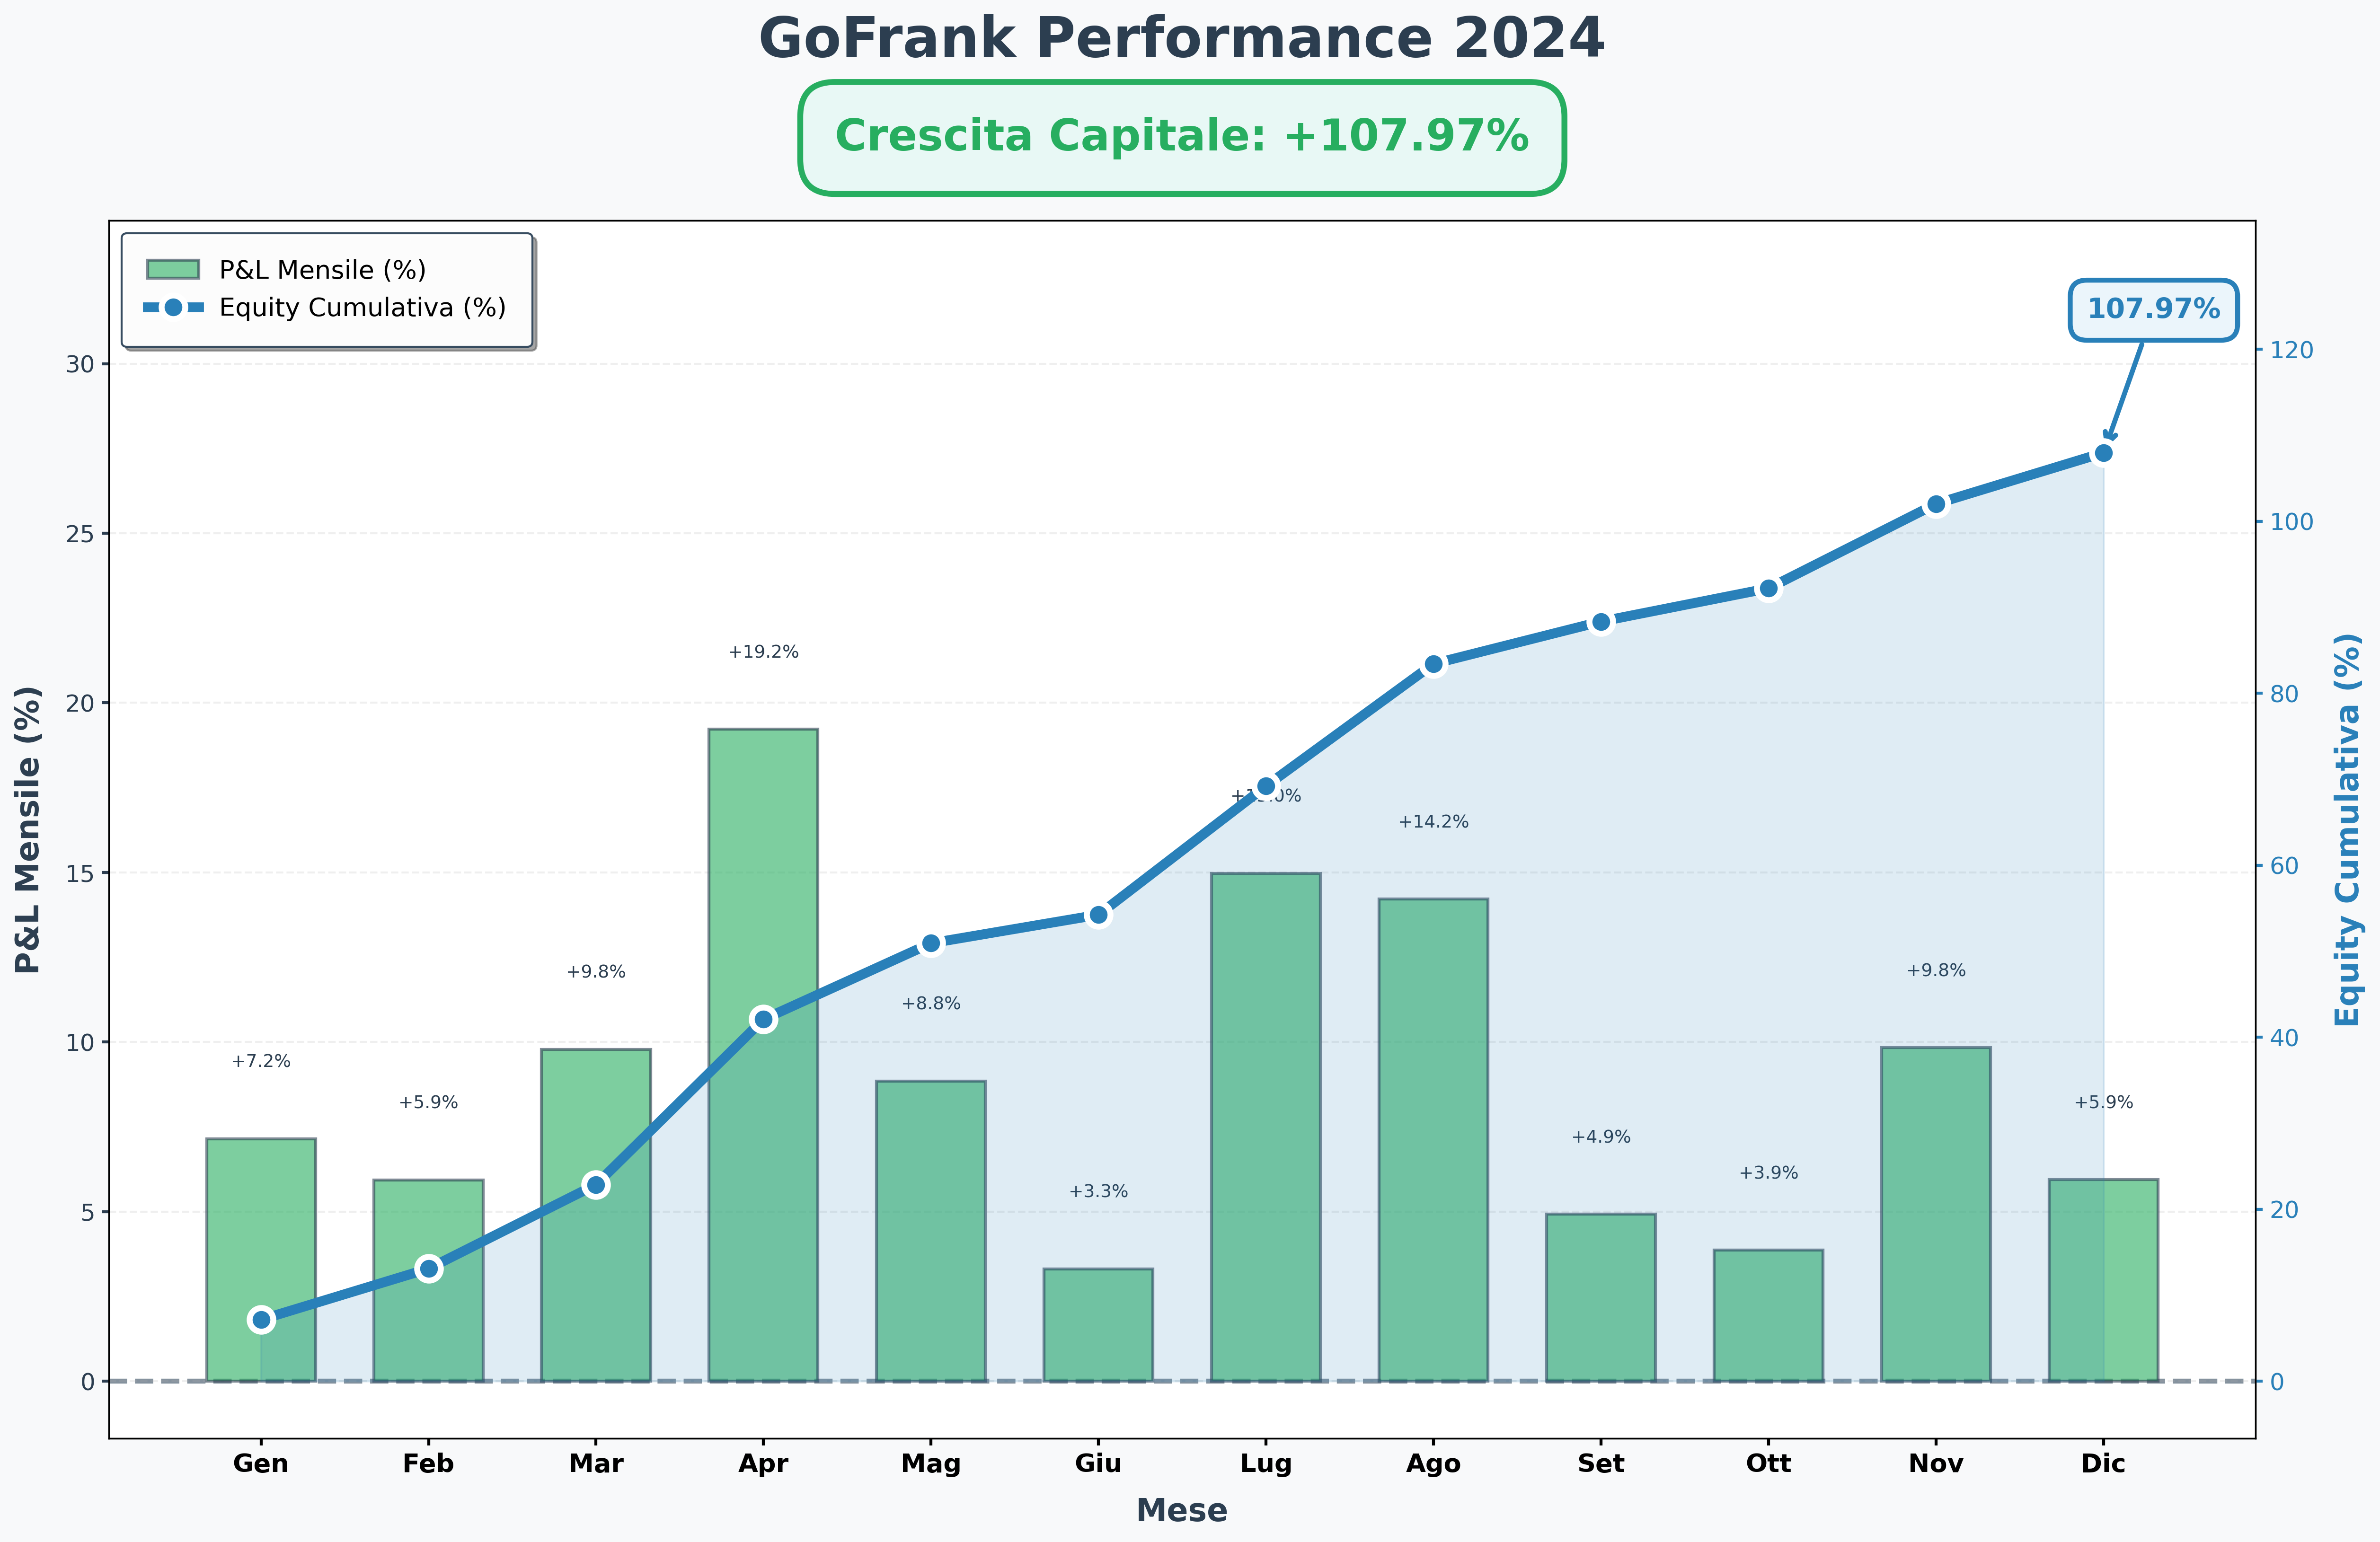Click tick 80 on the Equity axis

point(2285,694)
